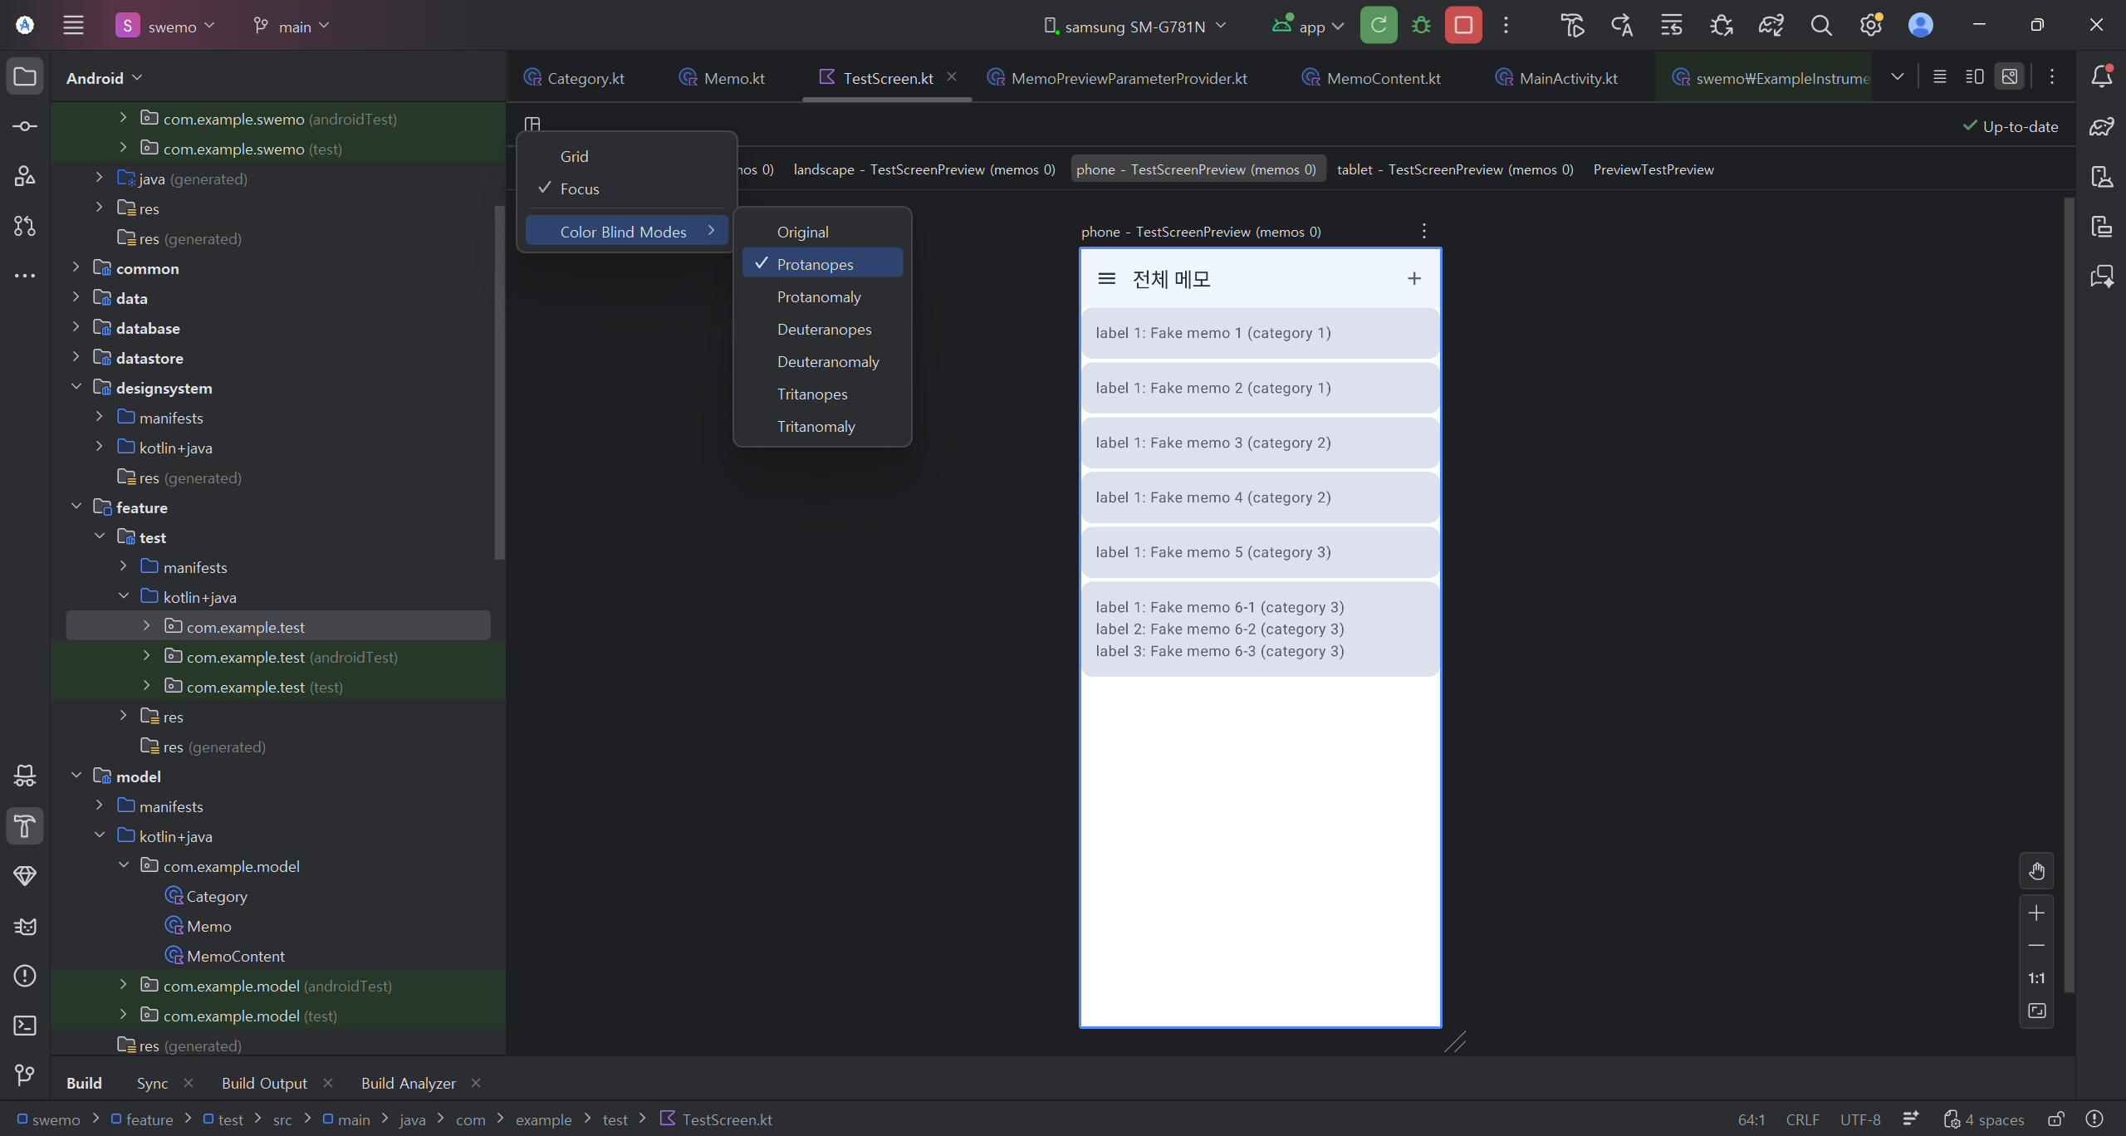The width and height of the screenshot is (2126, 1136).
Task: Select the Focus layout mode option
Action: click(580, 189)
